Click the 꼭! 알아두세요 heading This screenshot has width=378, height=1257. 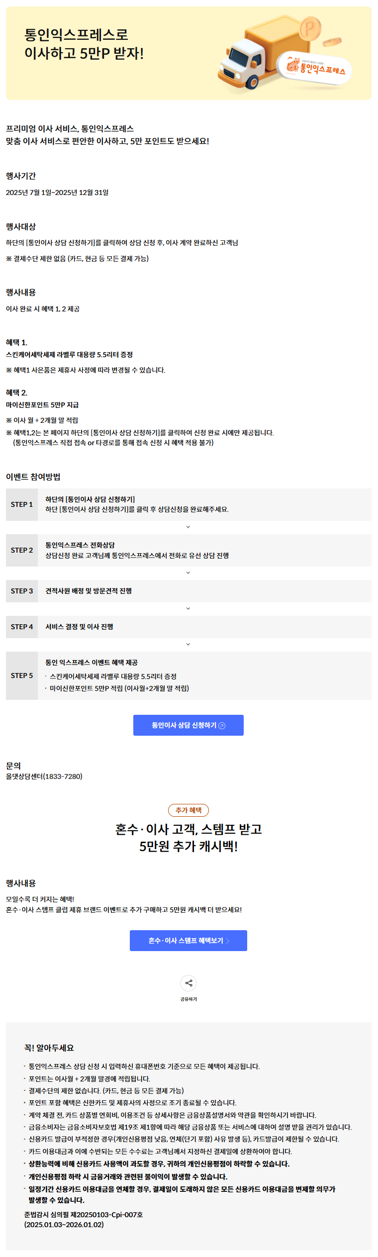click(x=49, y=1048)
